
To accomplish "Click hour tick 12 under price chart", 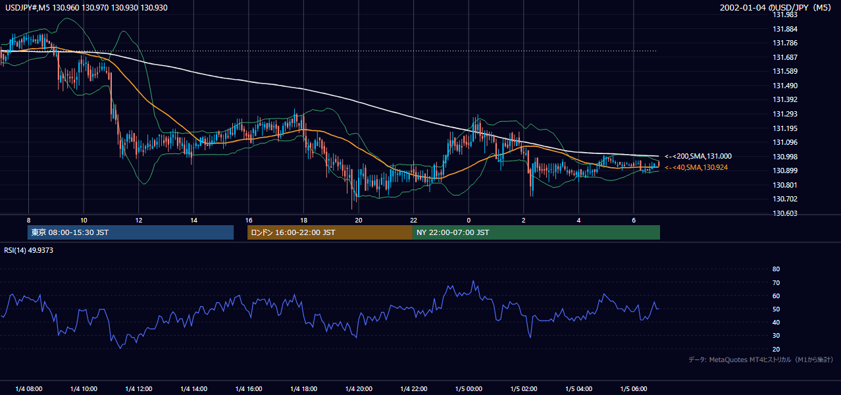I will [x=139, y=220].
